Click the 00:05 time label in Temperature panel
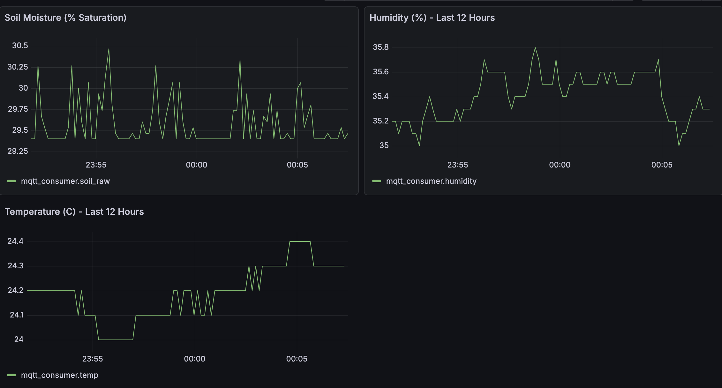The width and height of the screenshot is (722, 388). coord(297,359)
